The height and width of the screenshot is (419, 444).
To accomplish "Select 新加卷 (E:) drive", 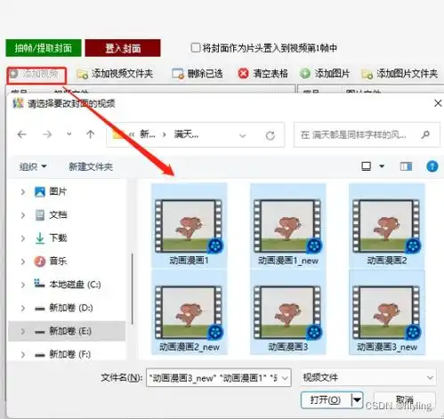I will pos(70,331).
